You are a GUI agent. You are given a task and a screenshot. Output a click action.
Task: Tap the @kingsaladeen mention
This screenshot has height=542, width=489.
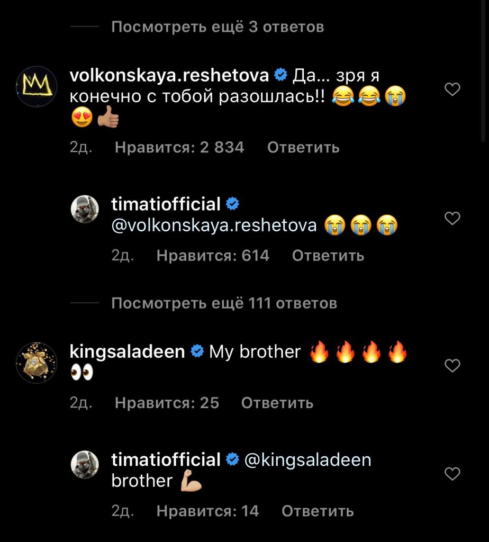tap(307, 460)
